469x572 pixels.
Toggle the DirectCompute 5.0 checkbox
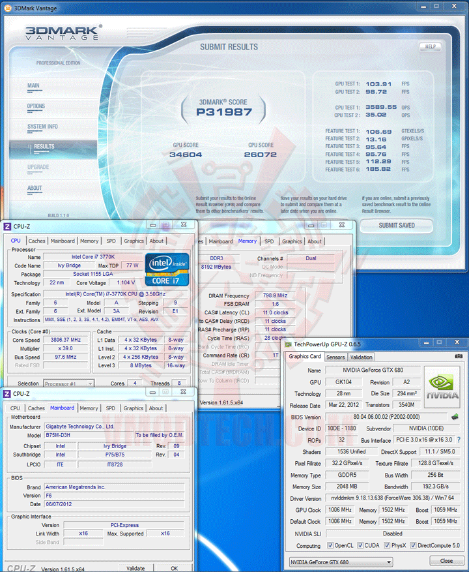pos(413,545)
